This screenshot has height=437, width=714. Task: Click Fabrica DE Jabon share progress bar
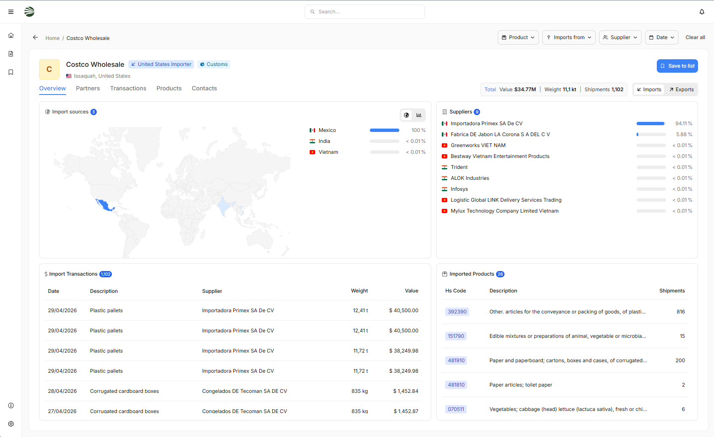pyautogui.click(x=651, y=134)
